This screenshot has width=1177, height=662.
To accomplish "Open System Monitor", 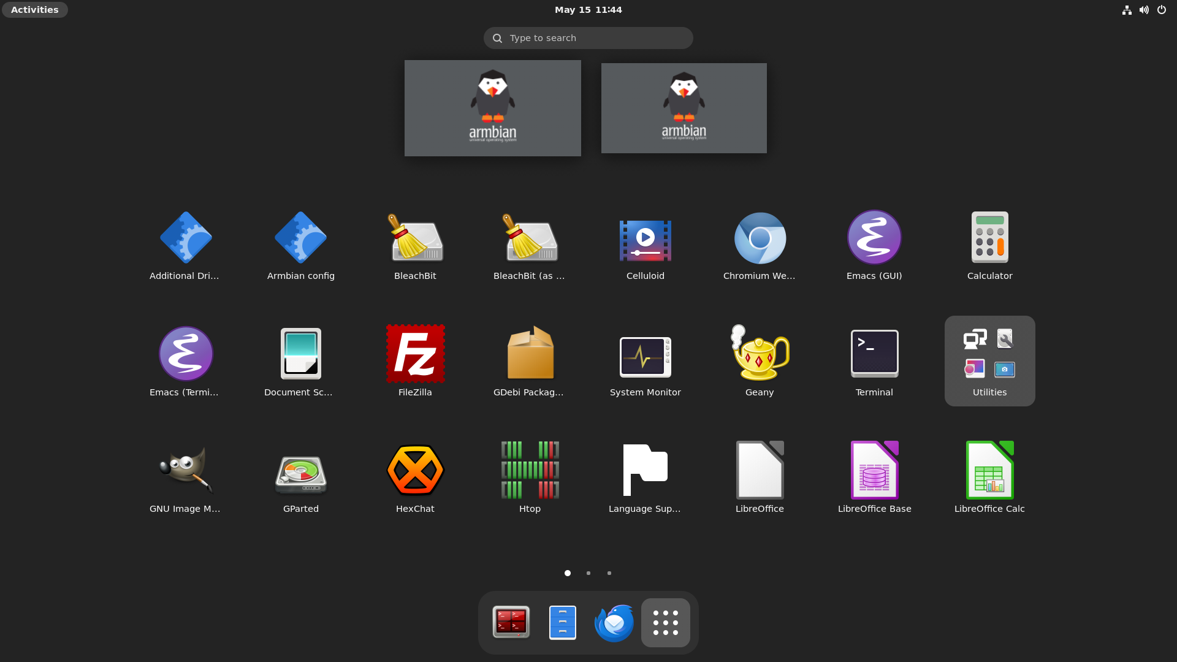I will click(645, 361).
